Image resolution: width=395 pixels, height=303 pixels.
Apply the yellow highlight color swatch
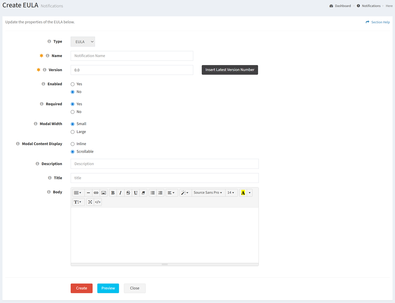coord(243,193)
